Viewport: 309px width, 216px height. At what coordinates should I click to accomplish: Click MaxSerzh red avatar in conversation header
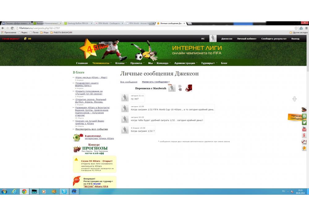click(x=188, y=88)
